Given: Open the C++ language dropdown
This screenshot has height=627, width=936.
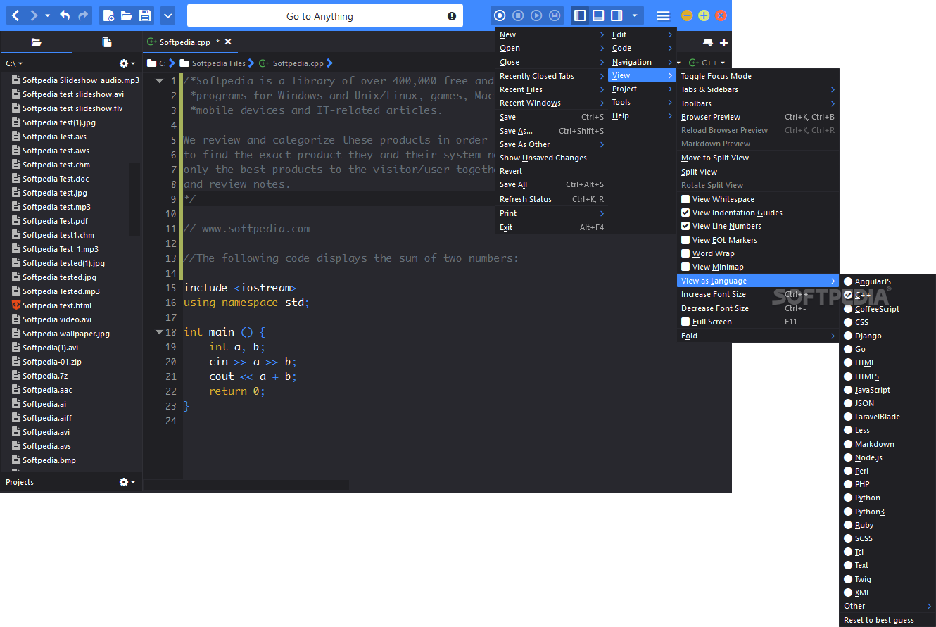Looking at the screenshot, I should 707,63.
